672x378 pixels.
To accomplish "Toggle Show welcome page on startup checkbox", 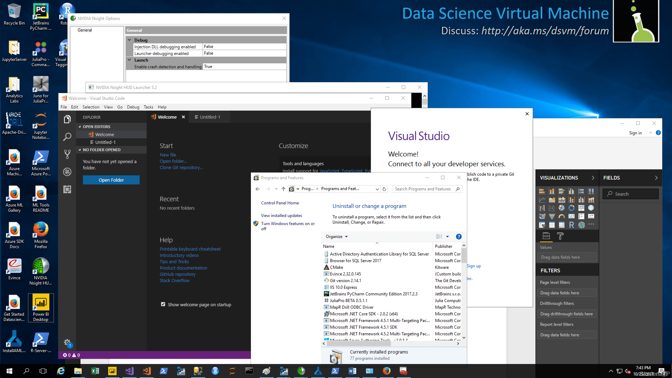I will (x=163, y=304).
